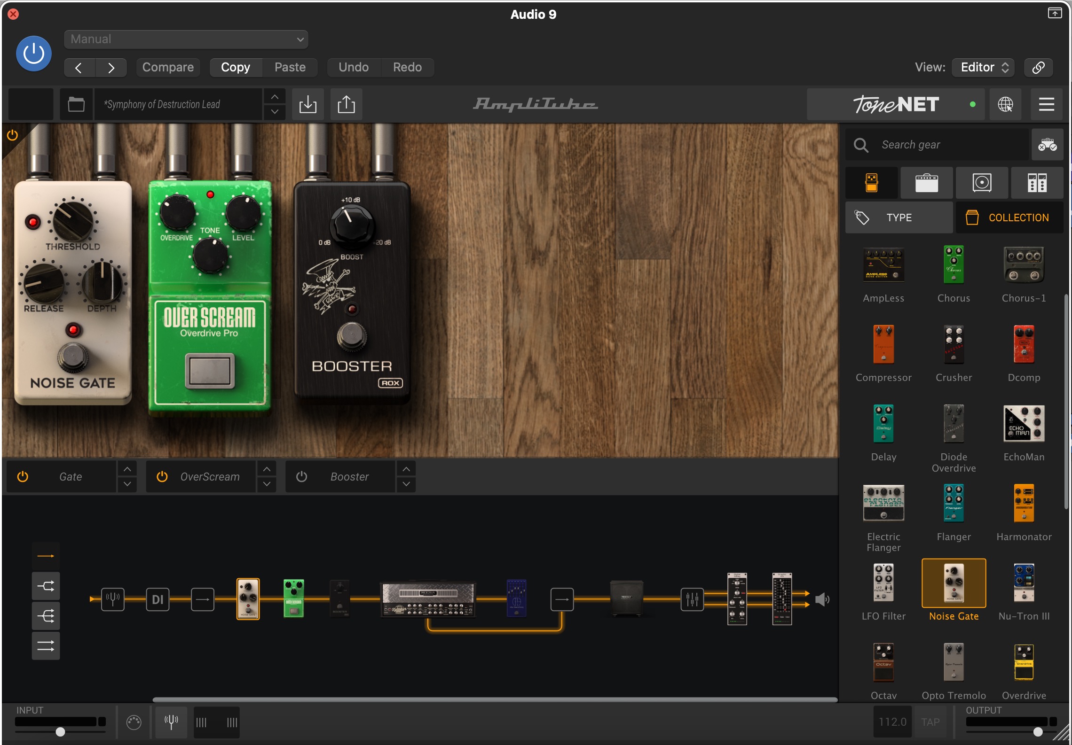The height and width of the screenshot is (745, 1072).
Task: Click the OUTPUT level slider handle
Action: (1038, 732)
